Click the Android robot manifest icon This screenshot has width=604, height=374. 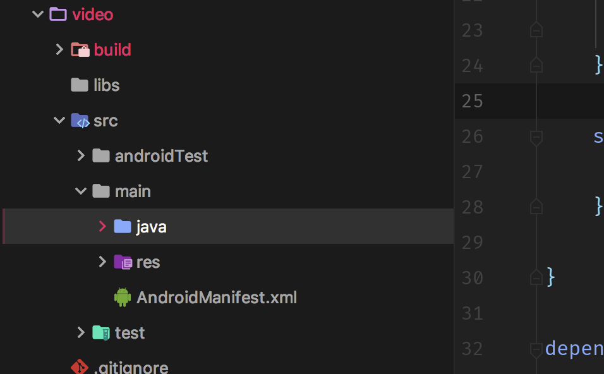click(x=123, y=297)
